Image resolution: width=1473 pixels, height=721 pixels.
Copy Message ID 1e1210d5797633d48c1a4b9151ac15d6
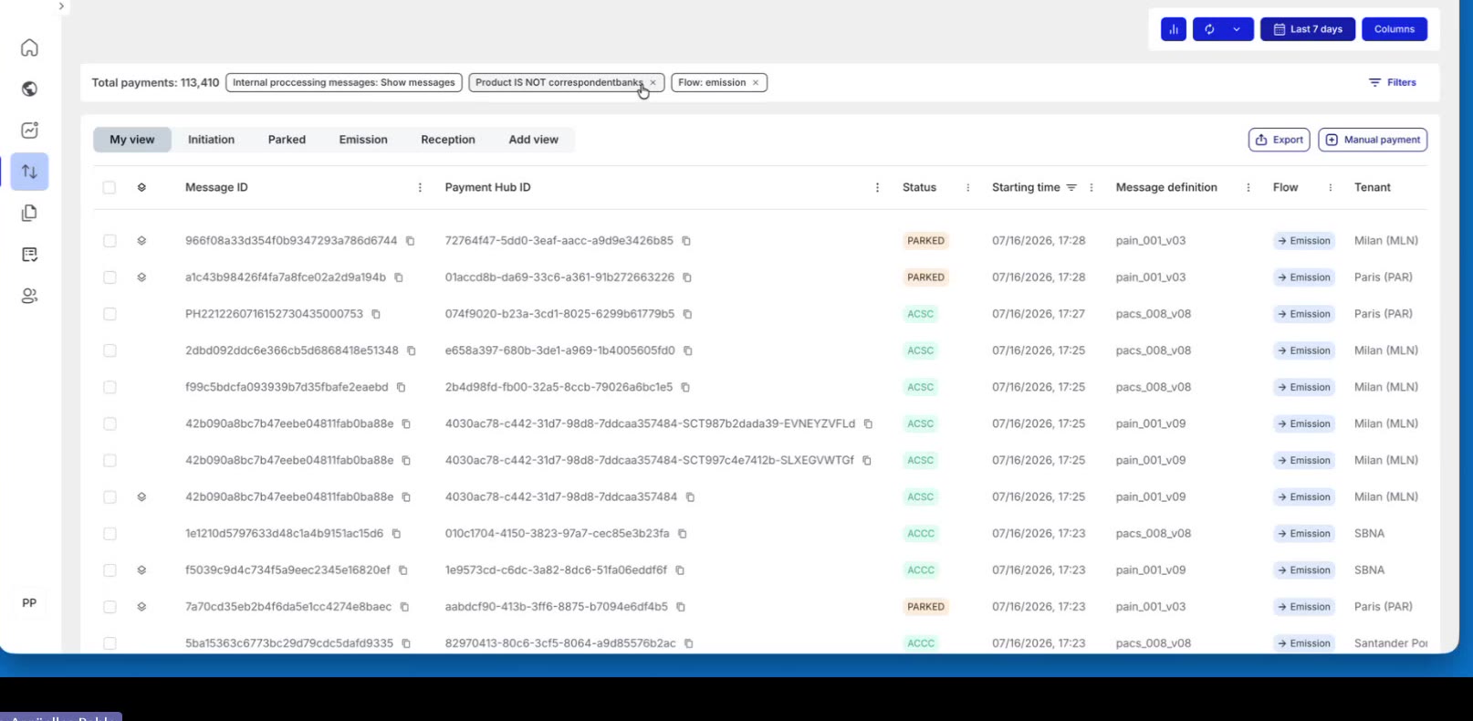click(x=396, y=534)
